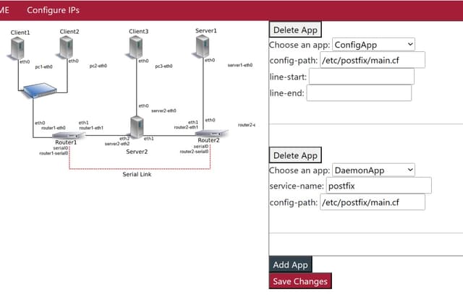Image resolution: width=463 pixels, height=299 pixels.
Task: Delete the DaemonApp entry with Delete App
Action: [296, 155]
